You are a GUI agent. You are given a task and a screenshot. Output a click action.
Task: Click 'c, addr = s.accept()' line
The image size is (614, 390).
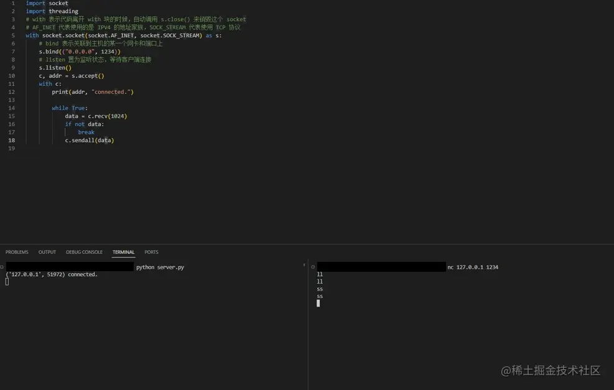point(72,75)
